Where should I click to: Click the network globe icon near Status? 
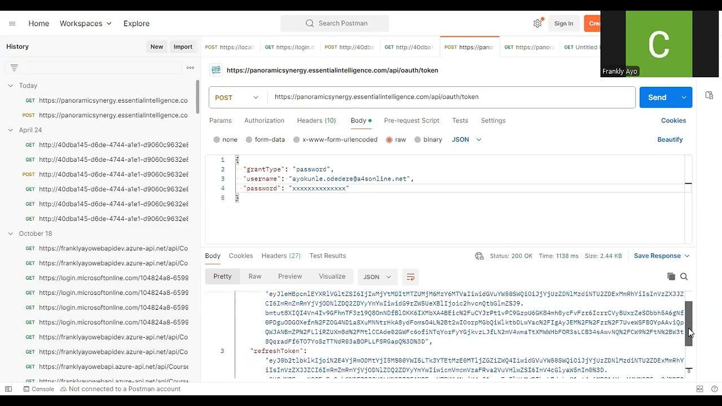(479, 256)
